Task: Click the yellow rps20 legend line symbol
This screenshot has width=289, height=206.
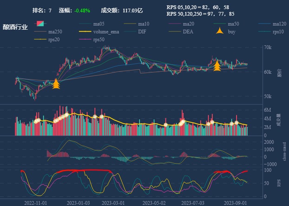Action: (40, 40)
